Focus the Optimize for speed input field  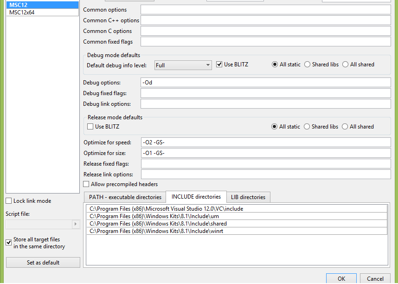[265, 142]
